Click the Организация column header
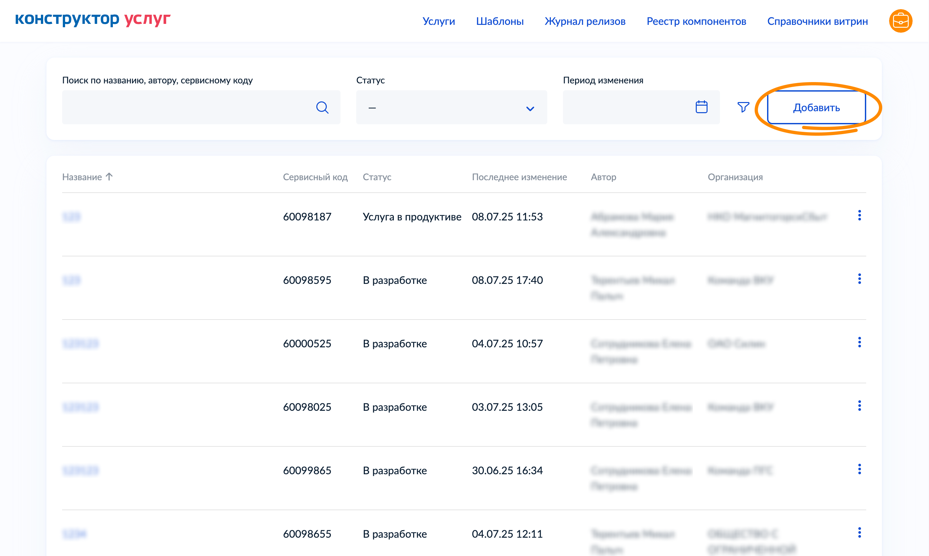The width and height of the screenshot is (929, 556). point(735,177)
